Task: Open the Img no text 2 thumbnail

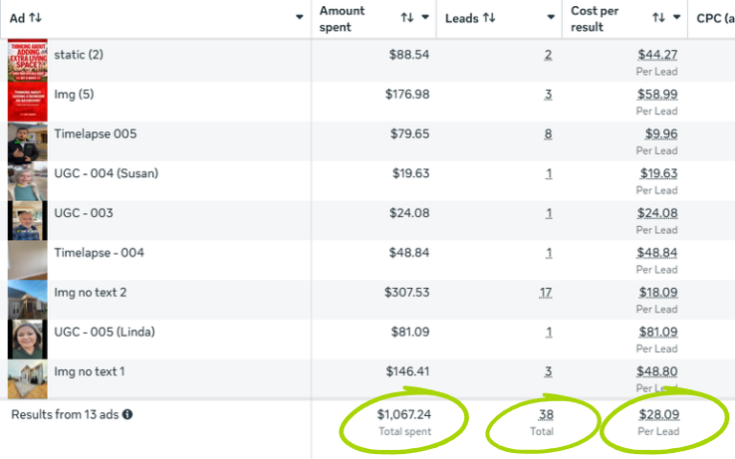Action: (x=28, y=300)
